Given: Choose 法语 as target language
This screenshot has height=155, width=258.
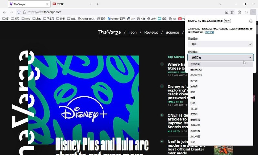Looking at the screenshot, I should tap(220, 103).
